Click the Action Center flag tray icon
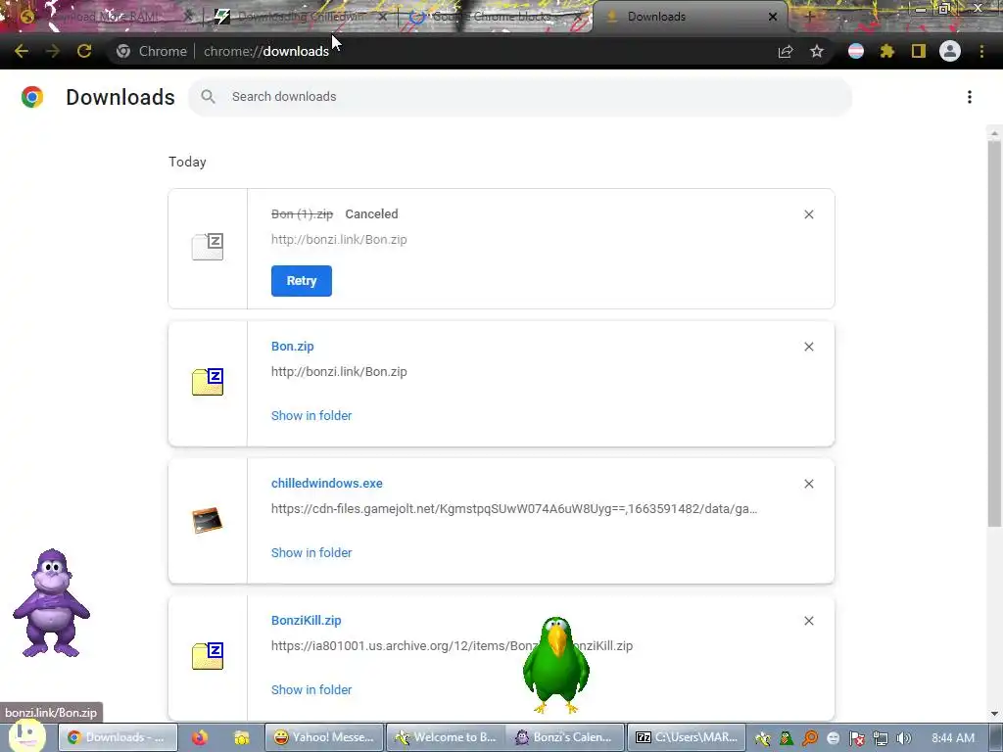Viewport: 1003px width, 752px height. tap(856, 738)
